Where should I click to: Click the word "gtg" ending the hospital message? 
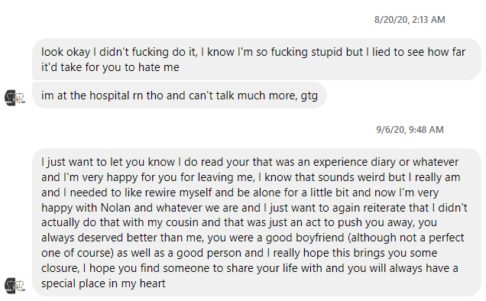point(309,96)
